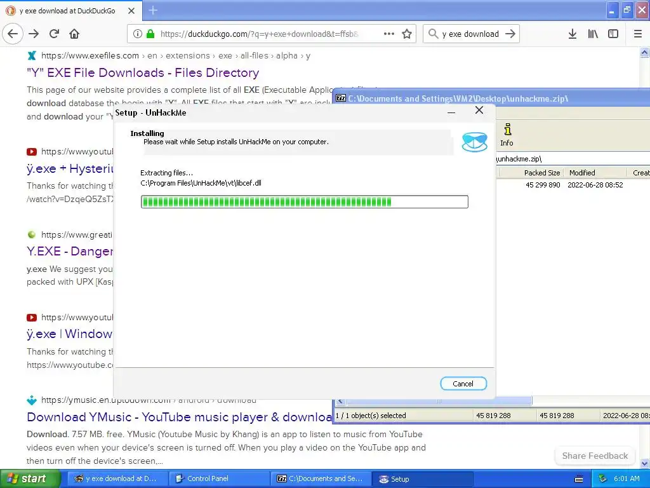Open the Firefox hamburger menu
The height and width of the screenshot is (488, 650).
[637, 34]
